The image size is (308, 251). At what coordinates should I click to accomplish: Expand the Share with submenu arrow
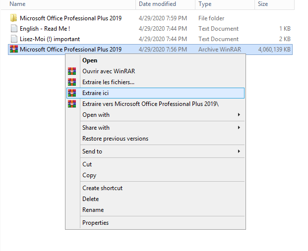click(239, 127)
